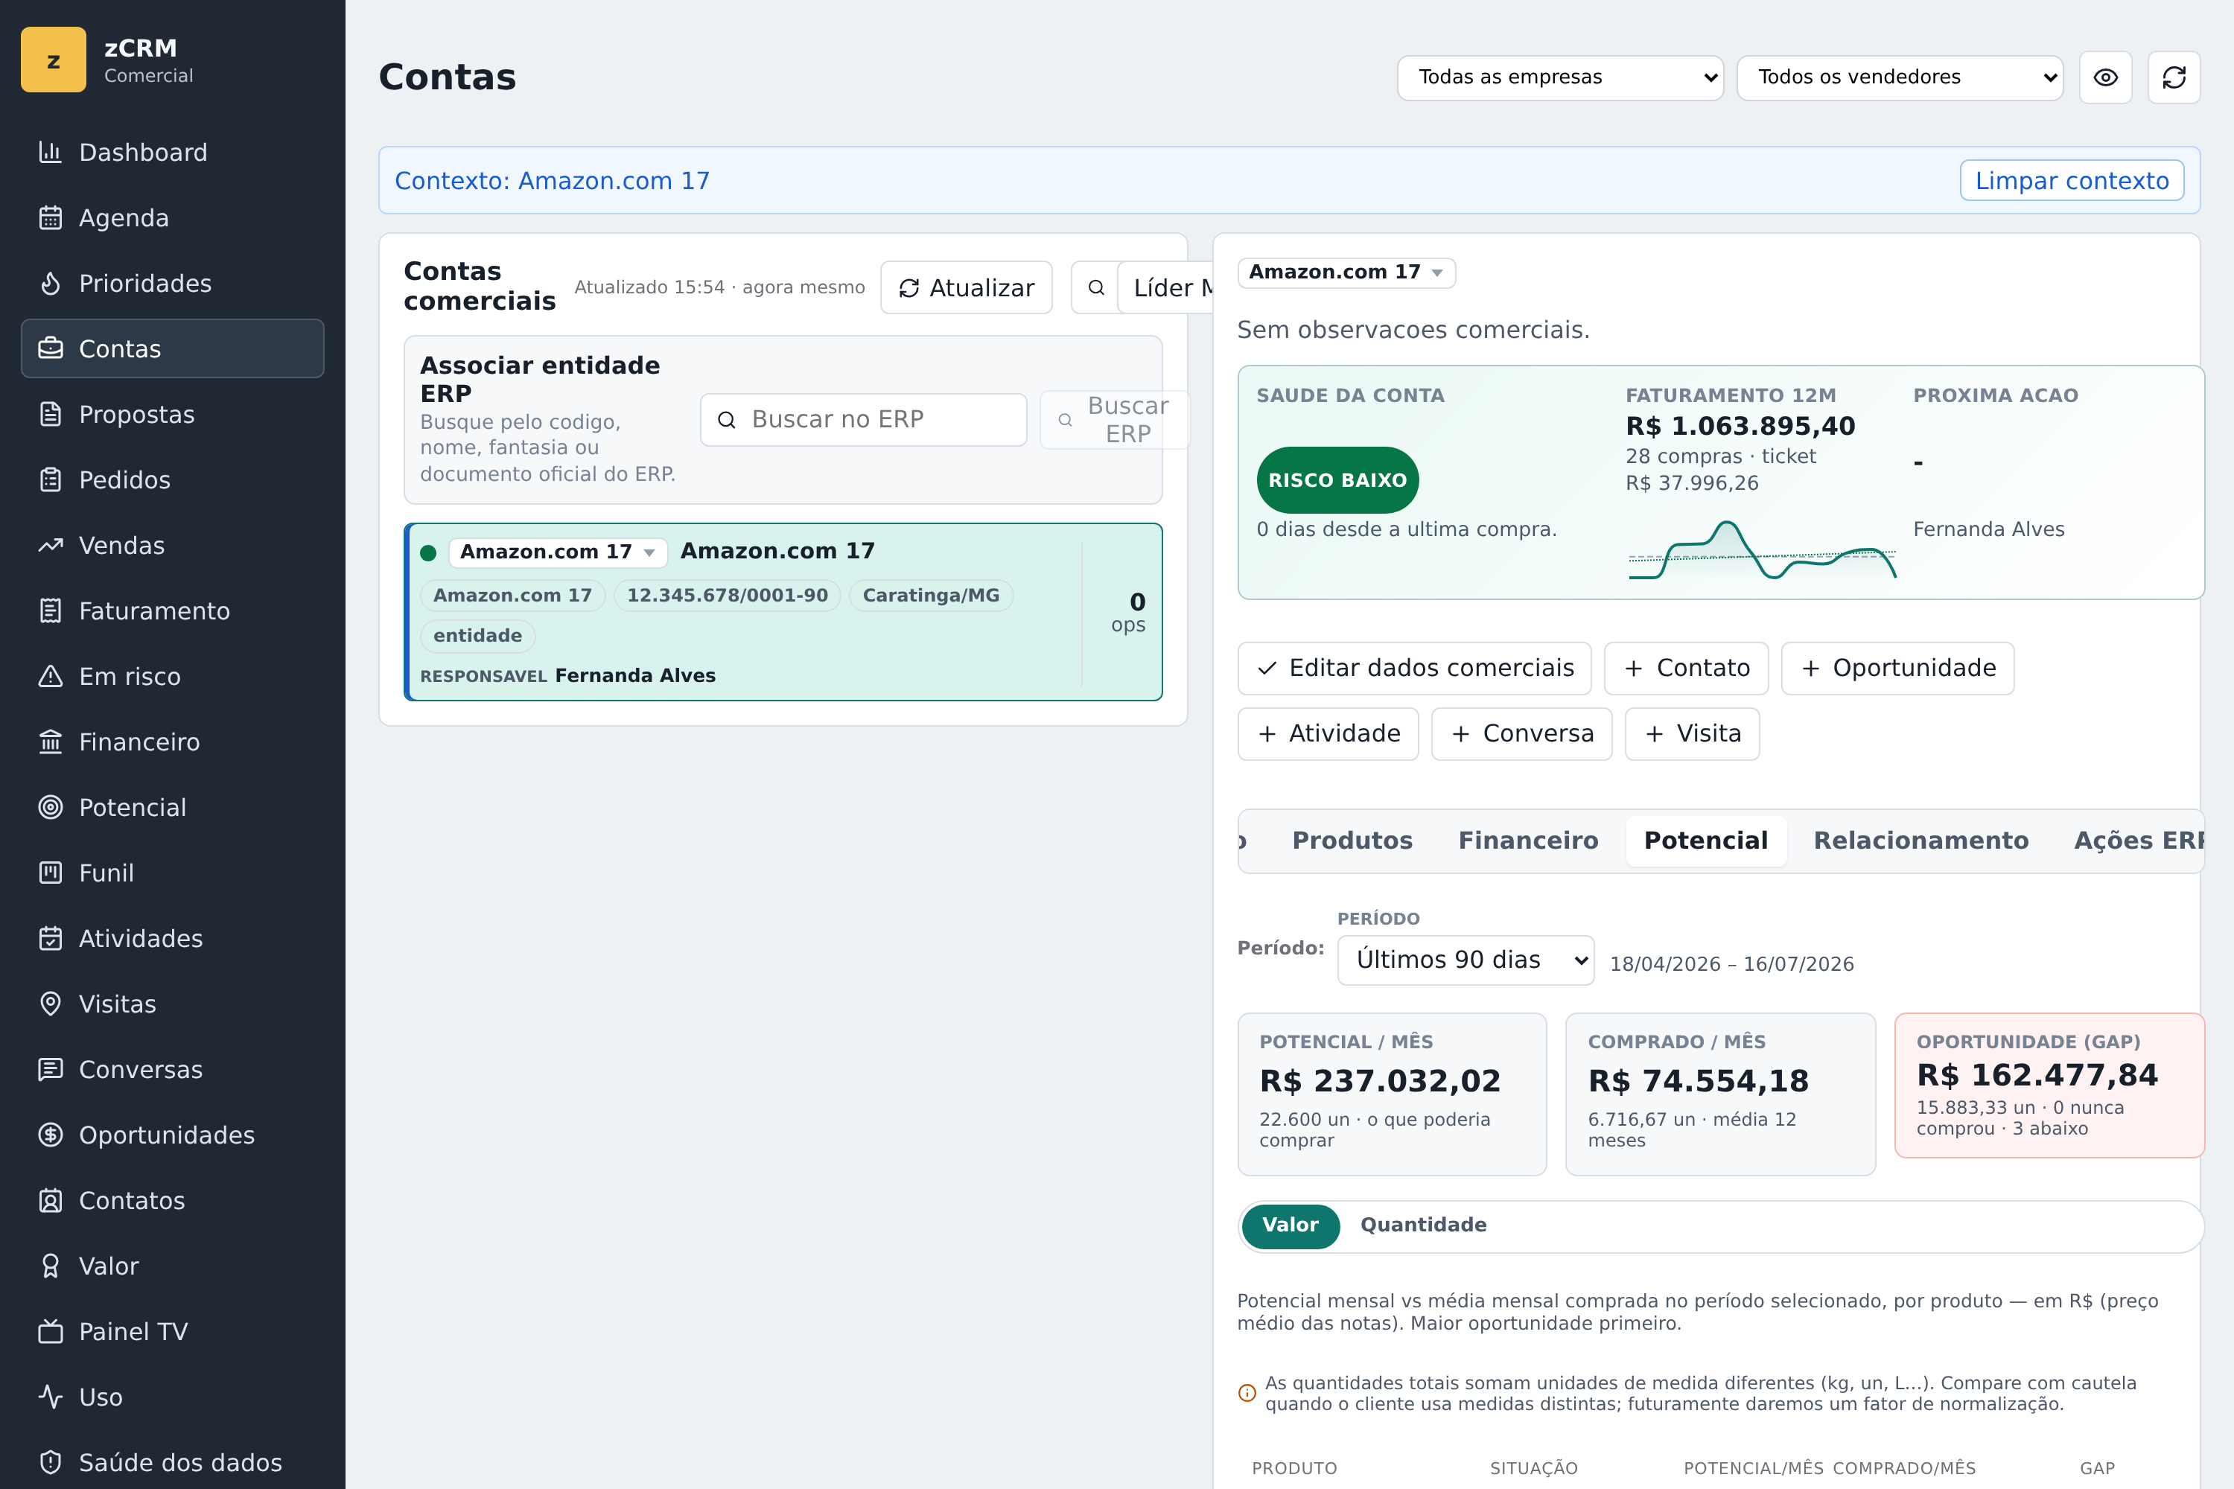Viewport: 2234px width, 1489px height.
Task: Open Financeiro bank item in sidebar
Action: pos(172,742)
